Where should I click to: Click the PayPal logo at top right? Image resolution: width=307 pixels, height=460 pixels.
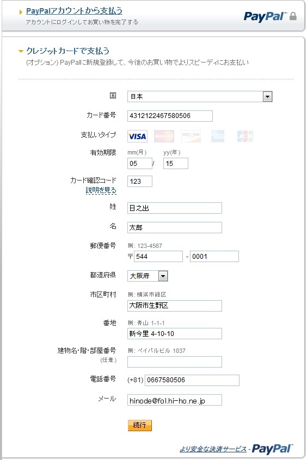tap(265, 16)
